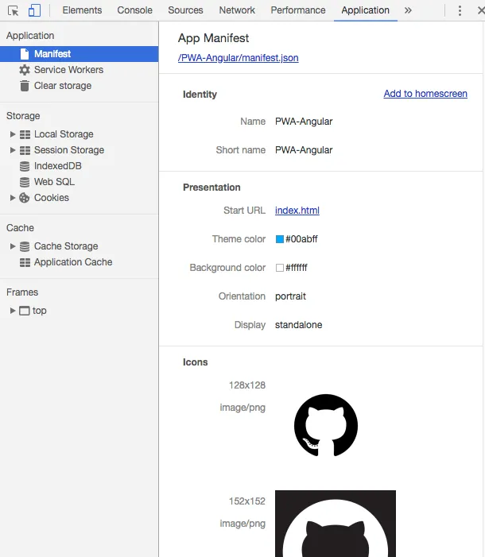Show more tabs with double chevron
485x557 pixels.
pos(408,10)
